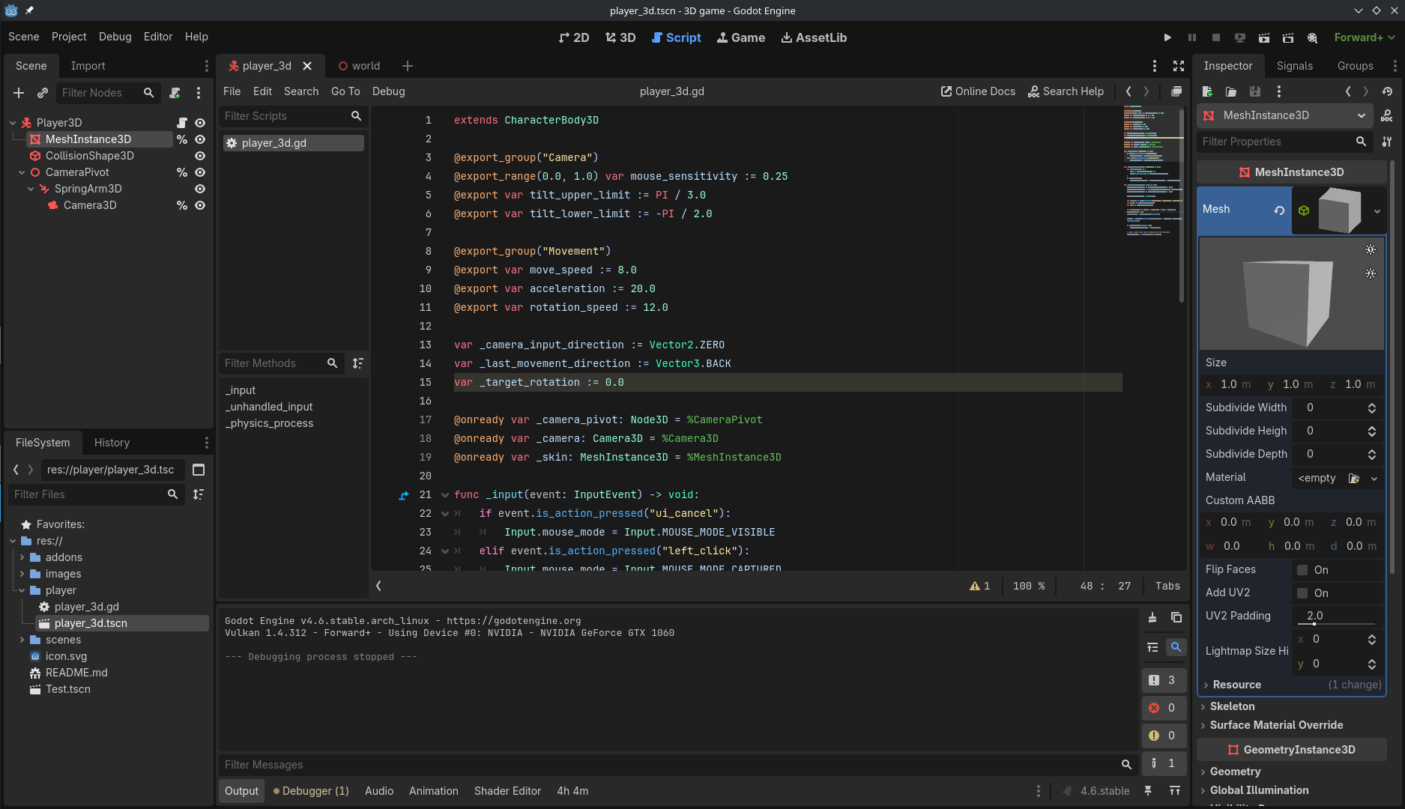Enable the Flip Faces checkbox
The image size is (1405, 809).
(x=1302, y=570)
